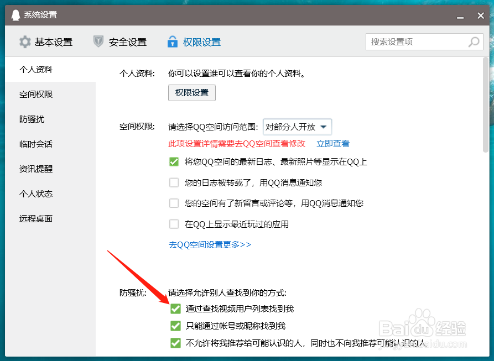494x361 pixels.
Task: Uncheck 将您QQ空间的最新日志 display option
Action: 174,162
